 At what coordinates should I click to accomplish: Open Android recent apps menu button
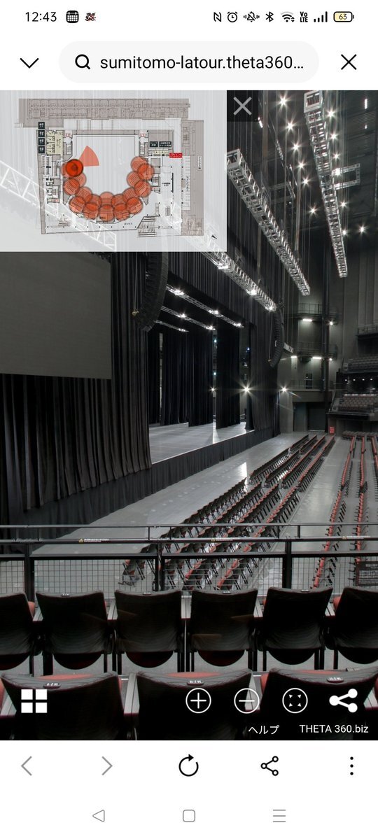tap(279, 815)
